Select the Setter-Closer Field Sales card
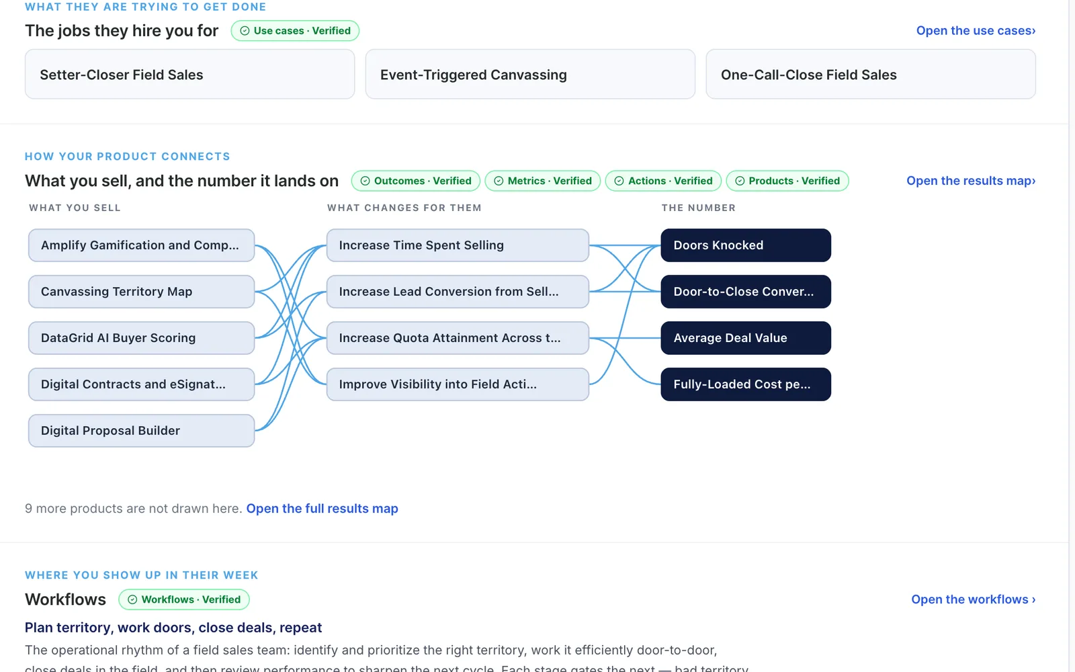The width and height of the screenshot is (1075, 672). tap(189, 75)
